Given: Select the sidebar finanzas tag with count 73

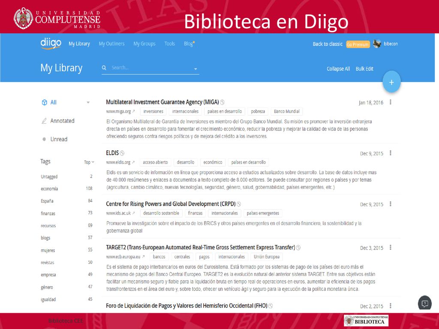Looking at the screenshot, I should tap(48, 213).
